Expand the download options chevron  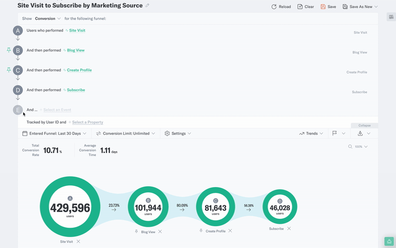pyautogui.click(x=368, y=133)
